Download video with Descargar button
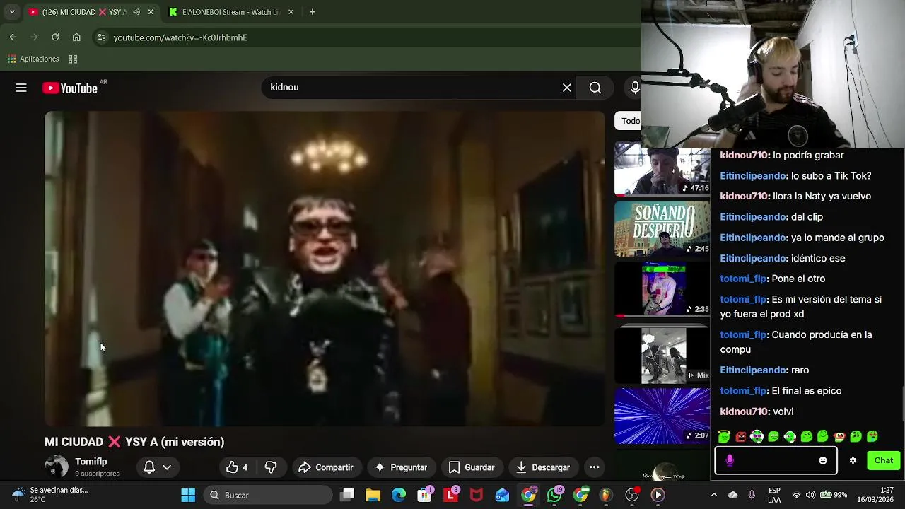 [543, 467]
